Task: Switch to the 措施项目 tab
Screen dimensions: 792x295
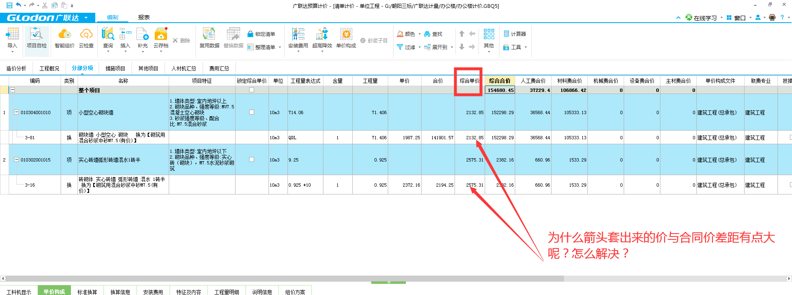Action: 115,68
